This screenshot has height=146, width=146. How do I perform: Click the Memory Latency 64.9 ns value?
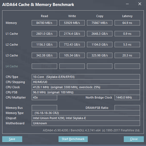[x=127, y=23]
